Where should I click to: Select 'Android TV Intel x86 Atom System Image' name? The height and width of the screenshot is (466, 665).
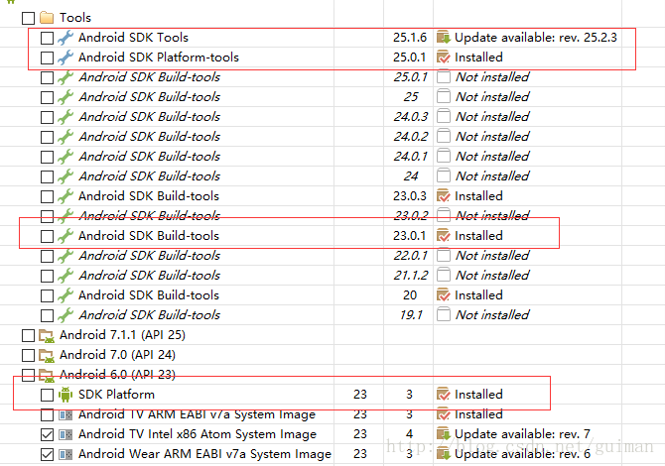click(x=198, y=434)
